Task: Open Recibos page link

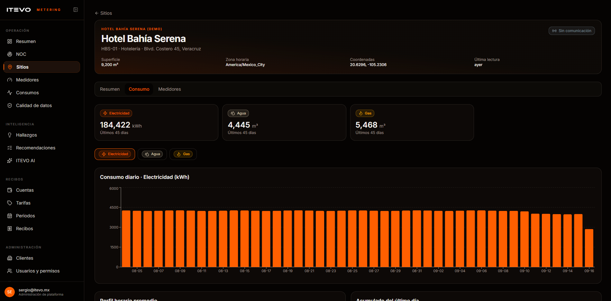Action: [x=42, y=229]
